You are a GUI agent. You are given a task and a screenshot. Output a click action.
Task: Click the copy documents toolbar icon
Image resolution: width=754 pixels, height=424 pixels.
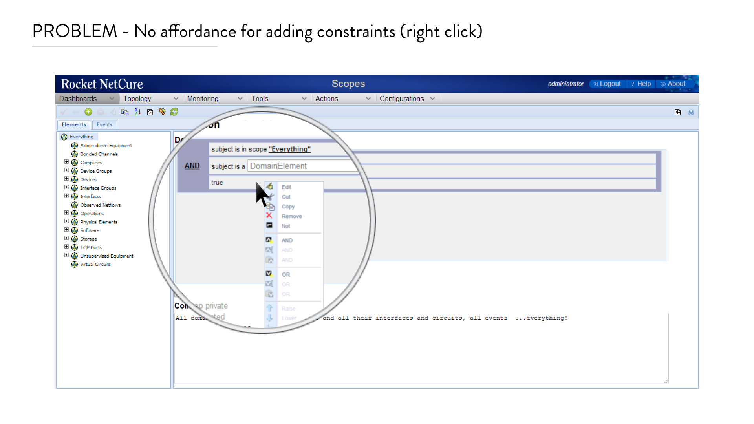125,112
